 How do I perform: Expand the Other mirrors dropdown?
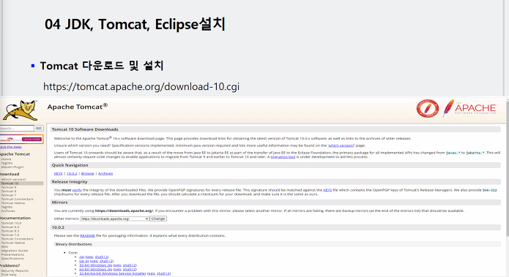tap(114, 219)
